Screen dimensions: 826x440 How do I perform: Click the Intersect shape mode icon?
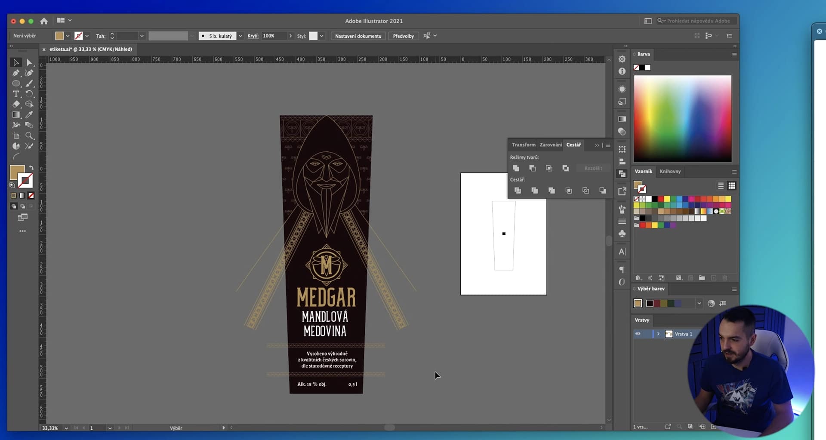click(x=549, y=168)
